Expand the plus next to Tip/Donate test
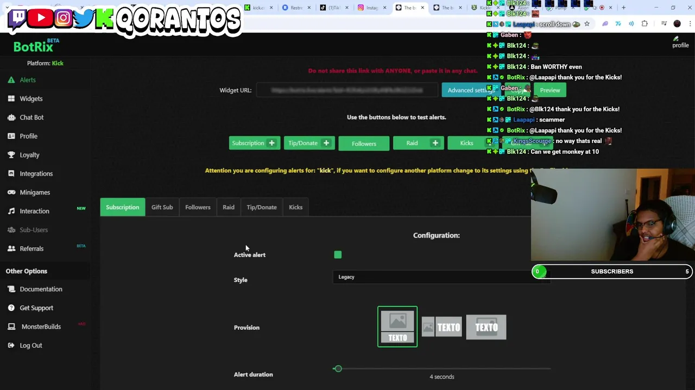The image size is (695, 390). [x=326, y=143]
